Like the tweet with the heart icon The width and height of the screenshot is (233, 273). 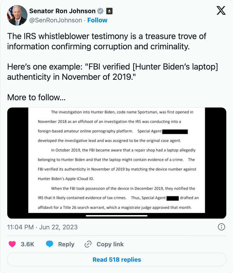[x=12, y=244]
